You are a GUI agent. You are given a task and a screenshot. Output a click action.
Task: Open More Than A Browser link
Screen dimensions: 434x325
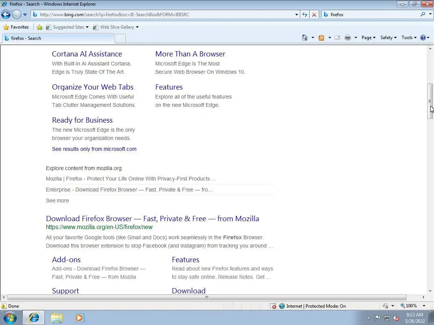(x=190, y=54)
